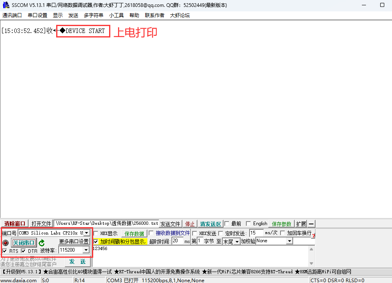Click the 发送文件 button
Screen dimensions: 392x283
170,224
